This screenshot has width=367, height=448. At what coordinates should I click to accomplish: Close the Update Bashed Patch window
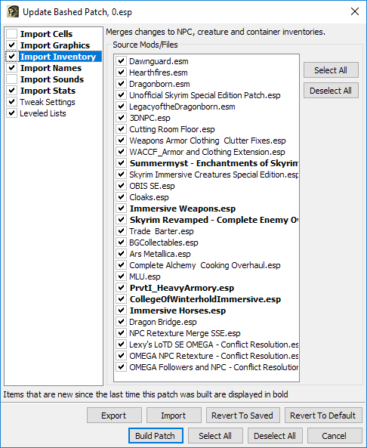355,11
